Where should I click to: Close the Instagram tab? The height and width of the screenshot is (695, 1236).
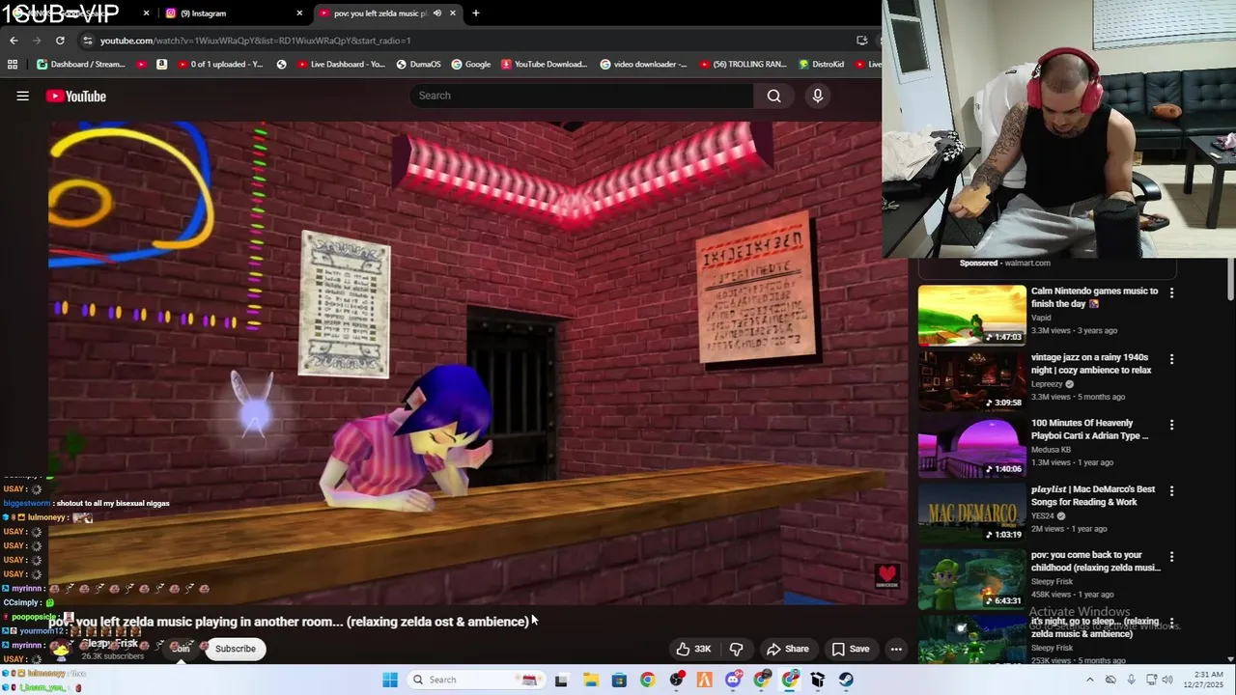299,14
